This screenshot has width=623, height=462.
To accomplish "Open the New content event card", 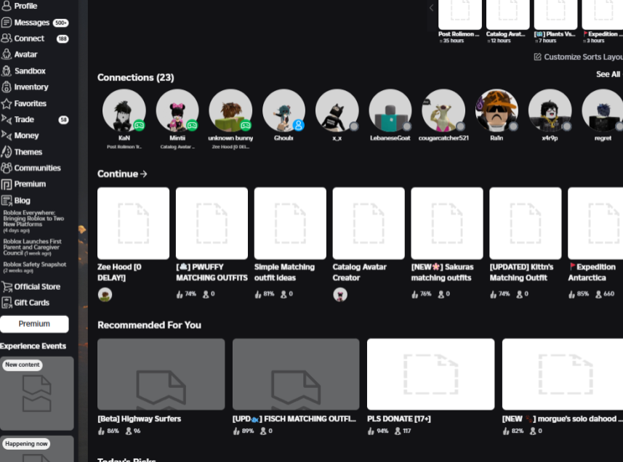I will (36, 393).
